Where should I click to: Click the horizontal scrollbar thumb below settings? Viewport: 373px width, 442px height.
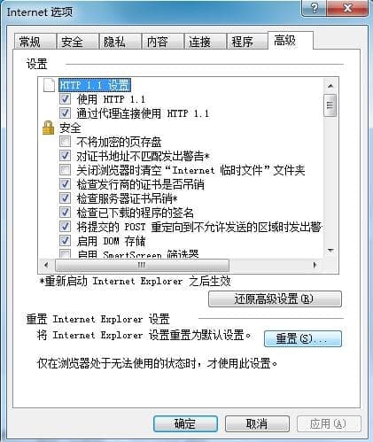(x=142, y=265)
